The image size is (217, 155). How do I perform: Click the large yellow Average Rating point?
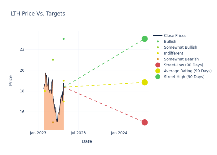[x=144, y=82]
